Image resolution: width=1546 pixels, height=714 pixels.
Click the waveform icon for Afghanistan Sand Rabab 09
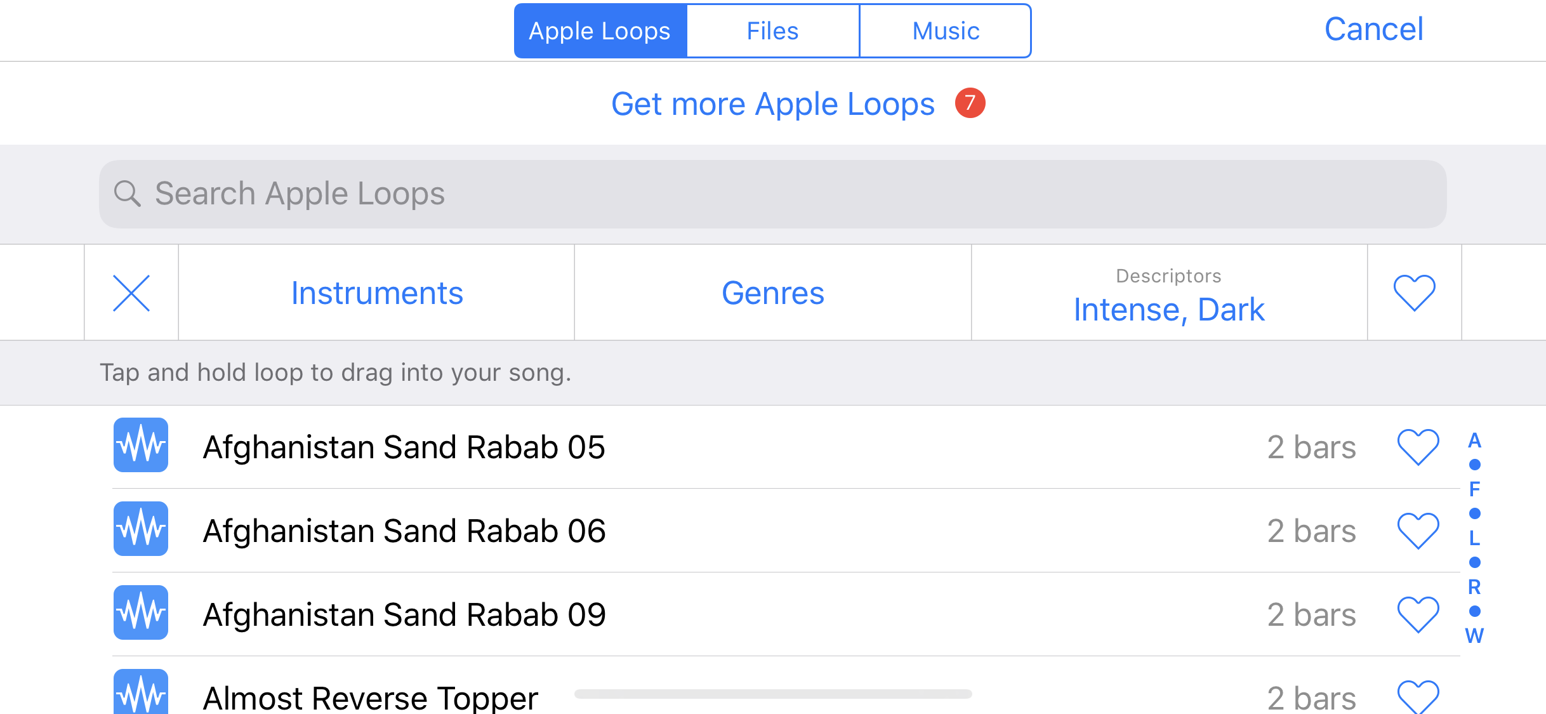pos(140,612)
